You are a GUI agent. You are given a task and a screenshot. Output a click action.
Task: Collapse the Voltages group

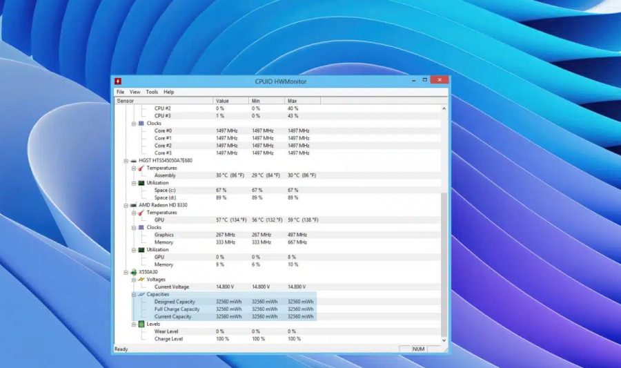(134, 280)
